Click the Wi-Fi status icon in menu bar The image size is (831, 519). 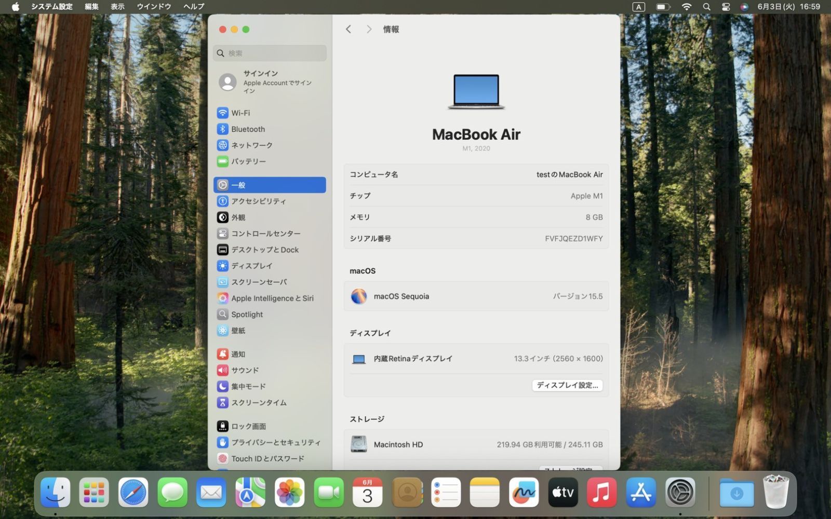(687, 7)
